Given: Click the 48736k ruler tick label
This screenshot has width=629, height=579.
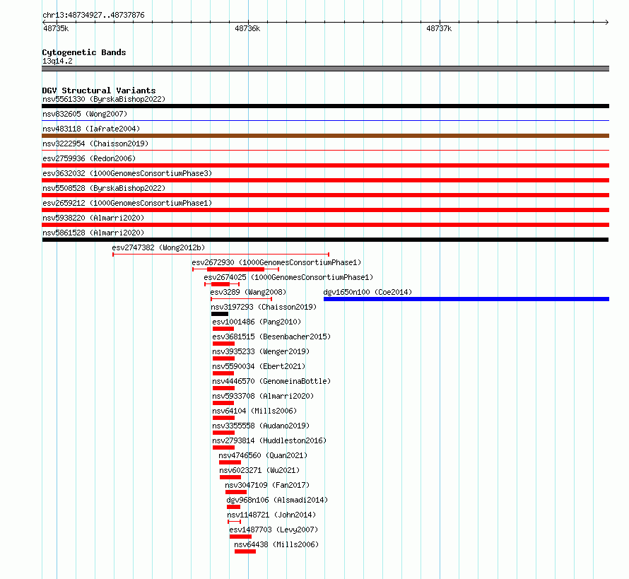Looking at the screenshot, I should point(247,28).
